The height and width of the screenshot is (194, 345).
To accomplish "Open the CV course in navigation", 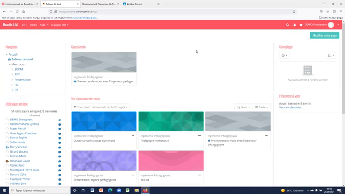I will click(16, 90).
